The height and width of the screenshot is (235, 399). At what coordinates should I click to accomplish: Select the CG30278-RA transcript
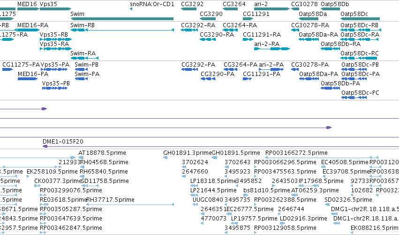pos(295,30)
